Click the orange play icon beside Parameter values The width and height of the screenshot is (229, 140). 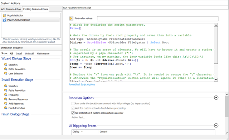tap(71, 18)
